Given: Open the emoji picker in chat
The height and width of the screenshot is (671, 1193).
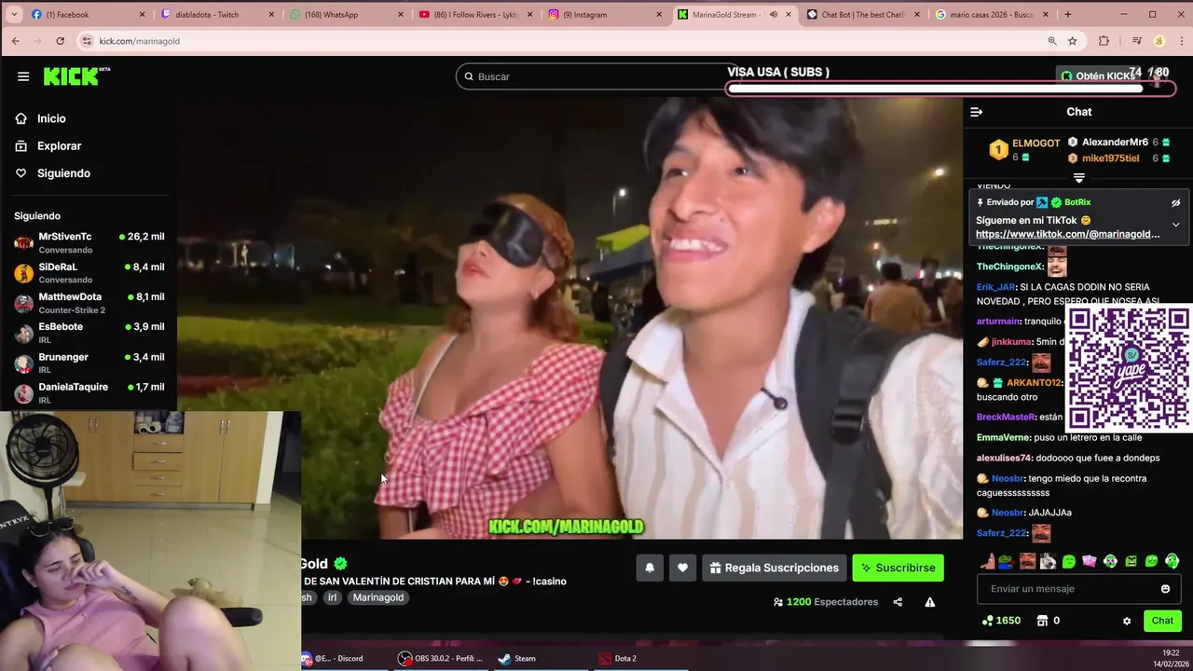Looking at the screenshot, I should [1165, 589].
